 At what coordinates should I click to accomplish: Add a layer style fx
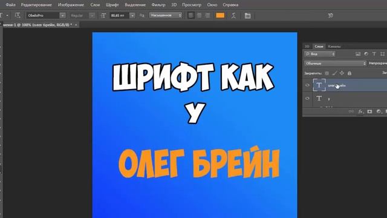point(360,111)
